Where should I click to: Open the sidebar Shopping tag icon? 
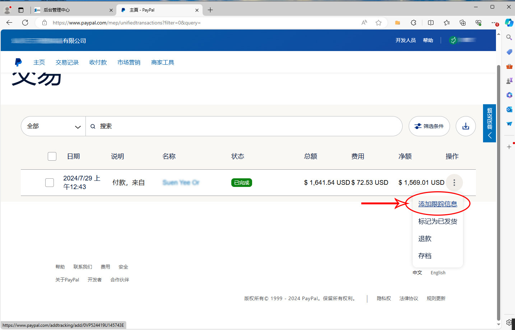point(509,52)
